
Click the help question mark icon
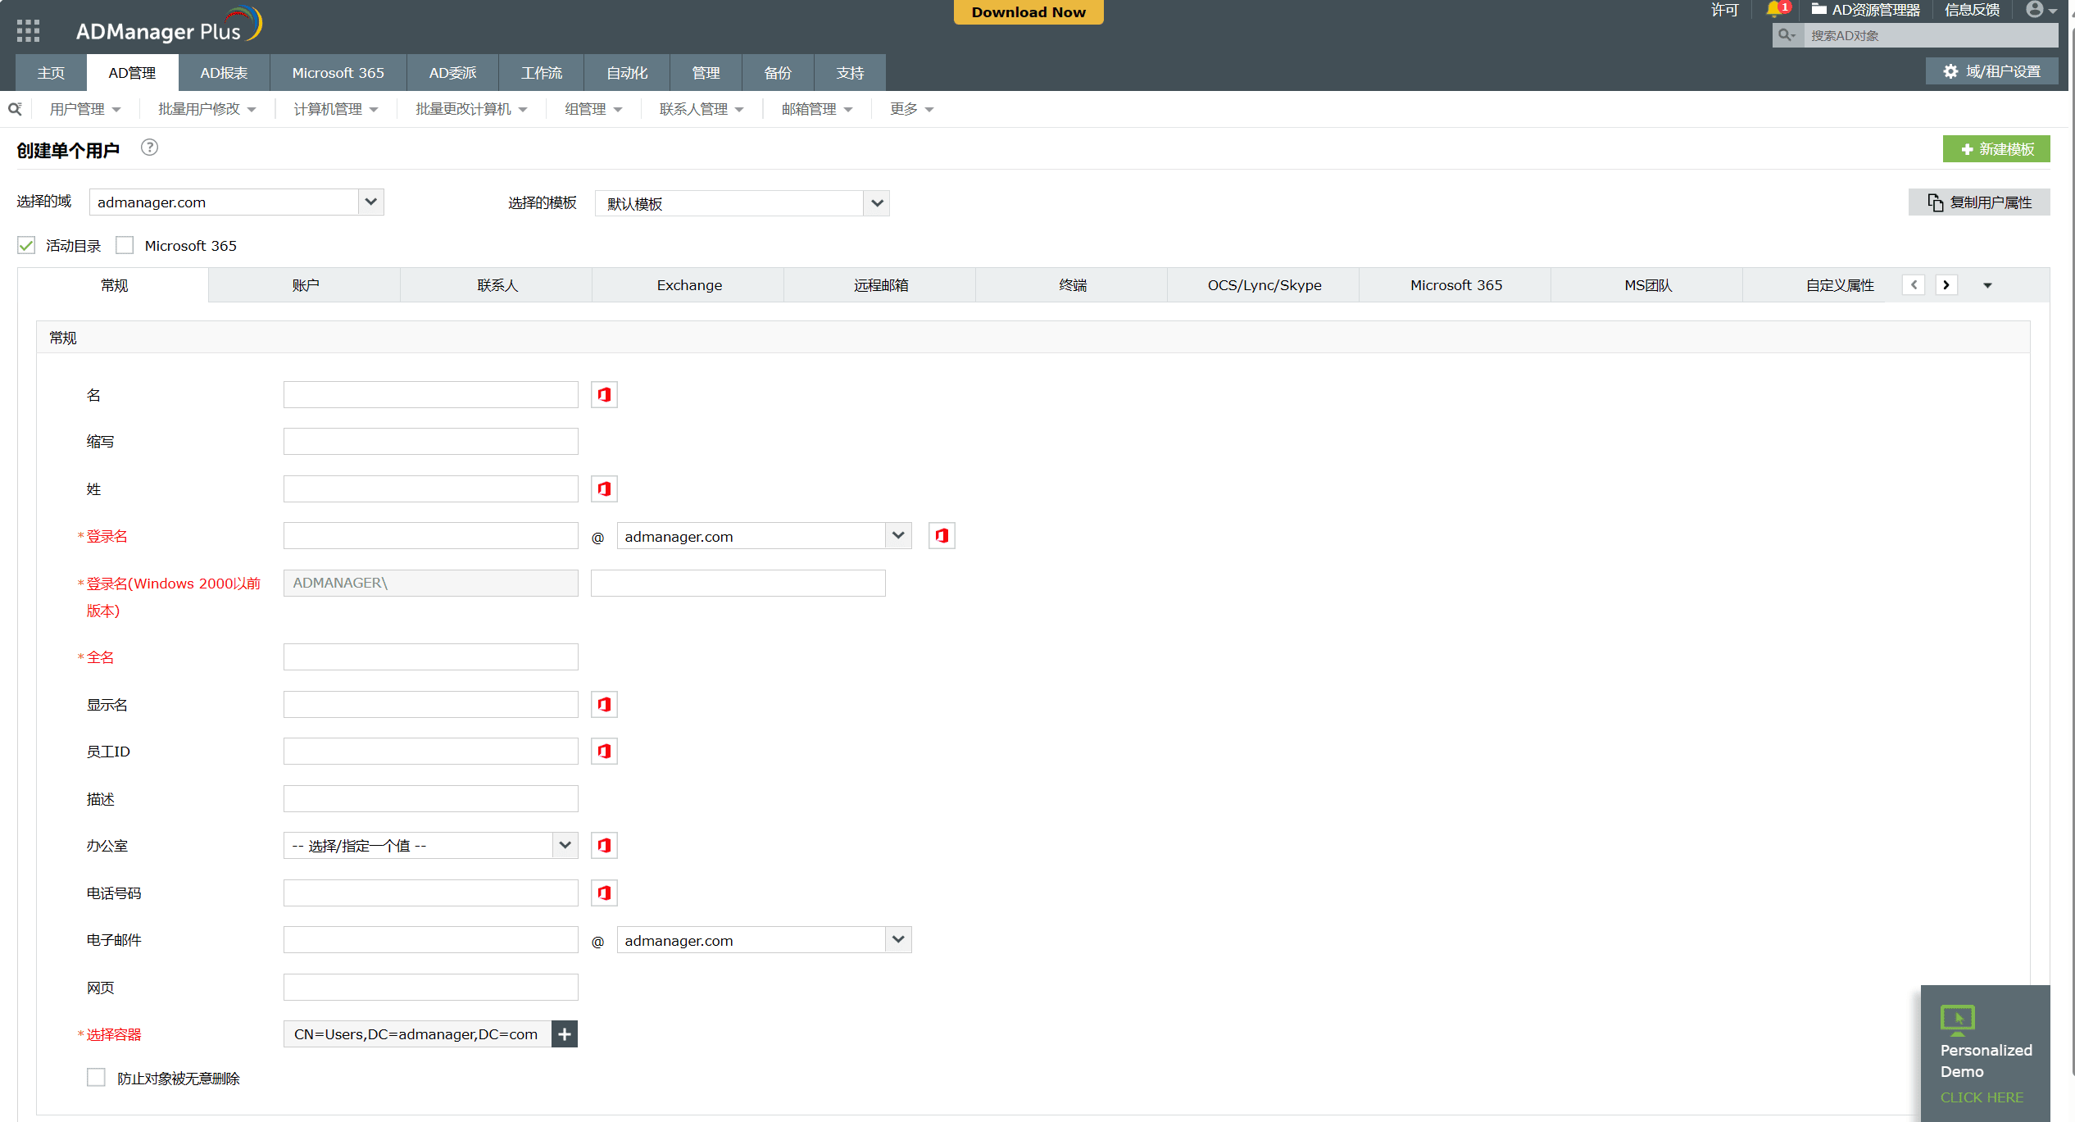pyautogui.click(x=149, y=148)
